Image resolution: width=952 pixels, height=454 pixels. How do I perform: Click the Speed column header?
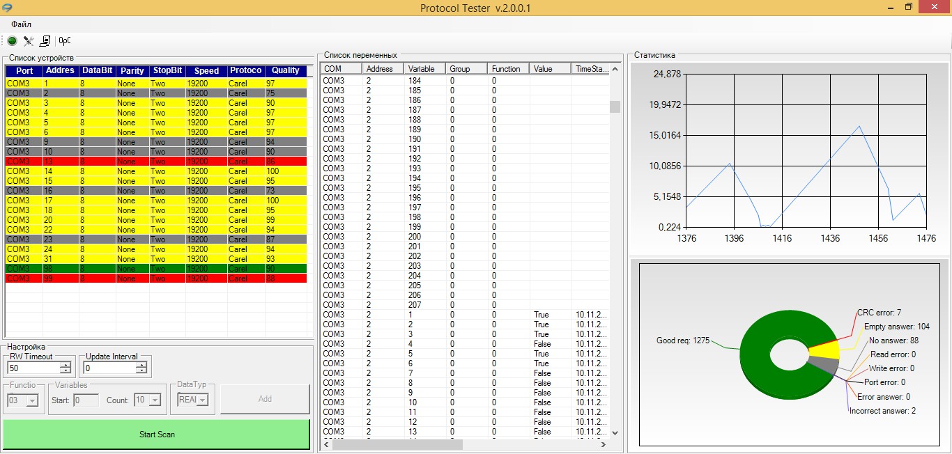click(206, 70)
